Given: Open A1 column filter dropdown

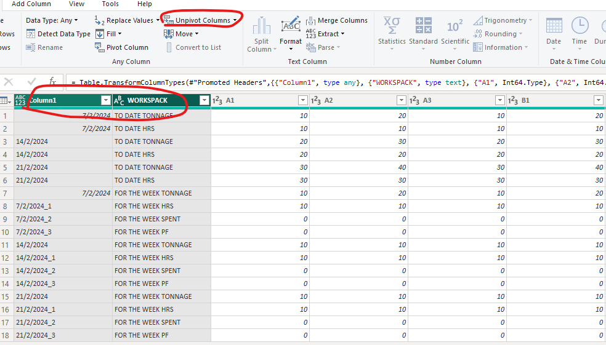Looking at the screenshot, I should (x=303, y=100).
